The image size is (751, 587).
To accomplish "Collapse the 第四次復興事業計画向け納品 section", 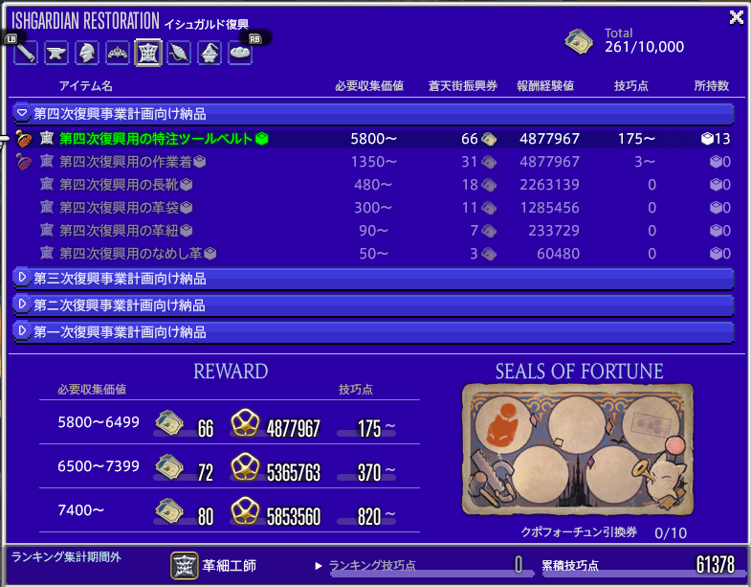I will click(23, 113).
